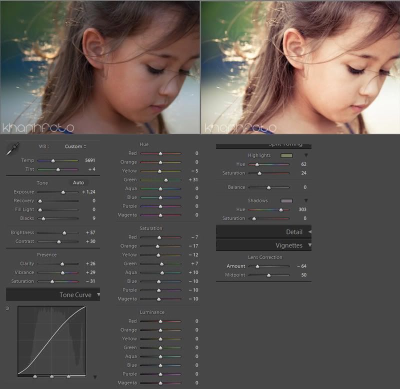Click the triangle beside the Shadows swatch
The width and height of the screenshot is (400, 389).
click(x=306, y=200)
